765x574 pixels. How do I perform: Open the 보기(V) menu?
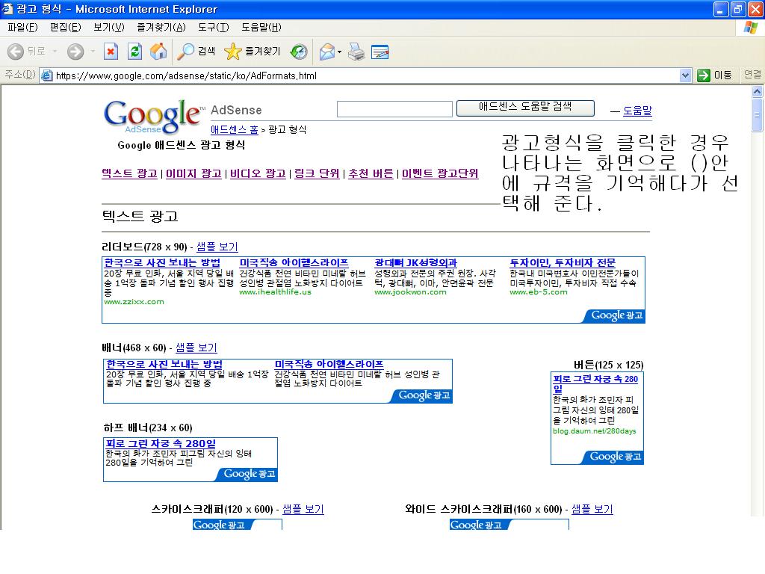click(x=109, y=28)
